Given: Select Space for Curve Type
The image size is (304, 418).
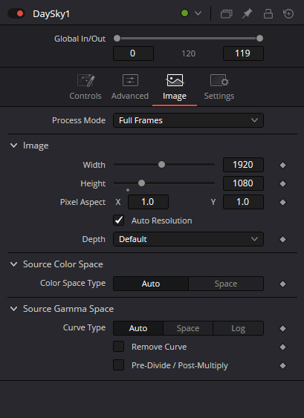Looking at the screenshot, I should (188, 328).
